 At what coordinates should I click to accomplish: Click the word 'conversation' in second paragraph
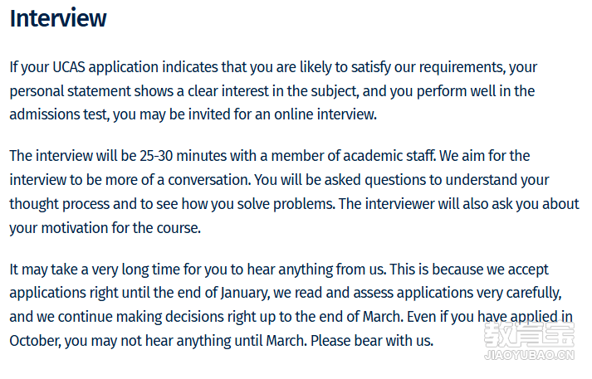click(209, 180)
